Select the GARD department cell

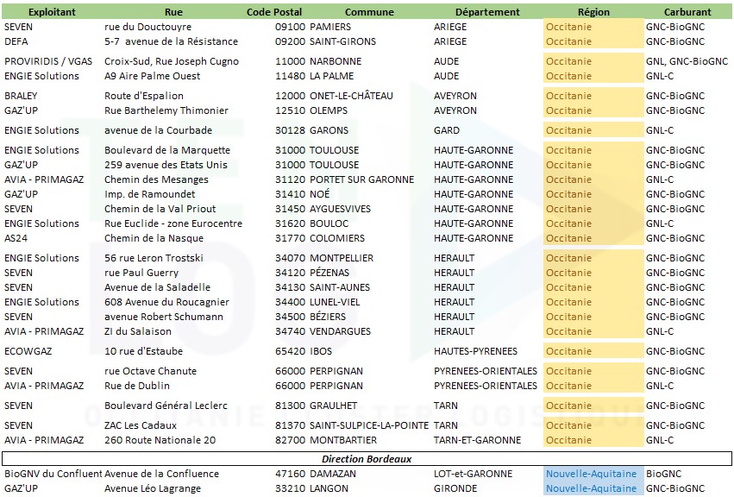click(x=447, y=130)
